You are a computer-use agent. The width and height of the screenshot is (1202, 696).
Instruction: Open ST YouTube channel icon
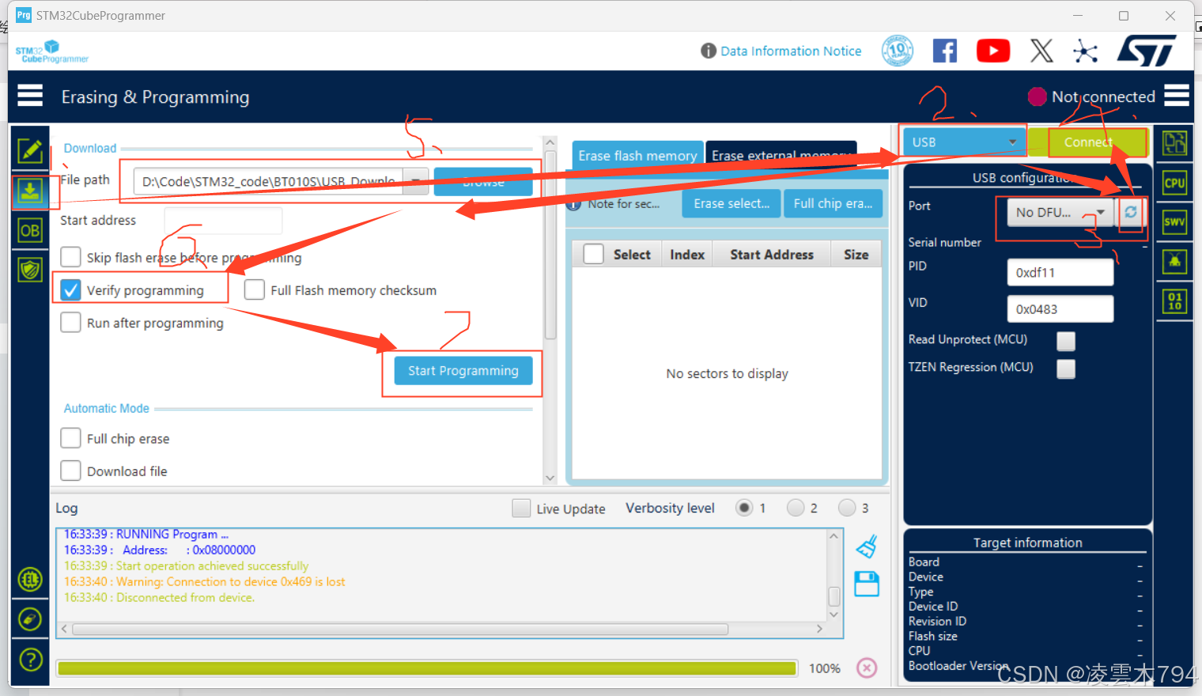coord(993,51)
